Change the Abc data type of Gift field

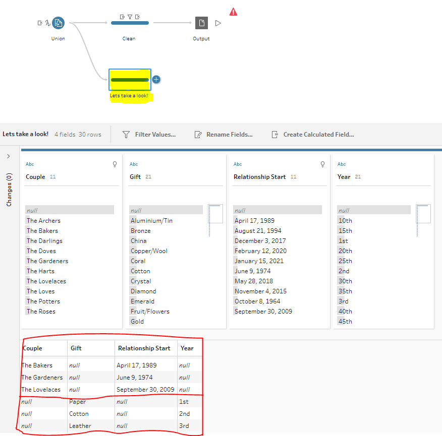(134, 164)
